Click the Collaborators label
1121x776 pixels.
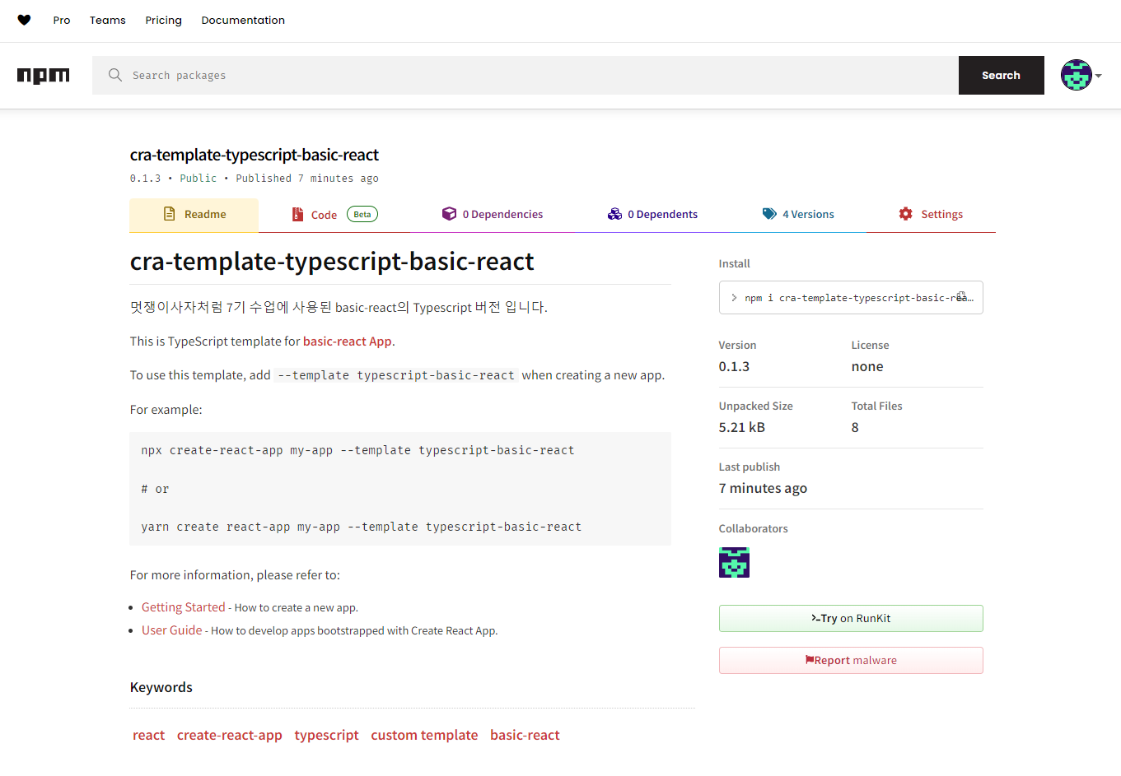coord(753,528)
